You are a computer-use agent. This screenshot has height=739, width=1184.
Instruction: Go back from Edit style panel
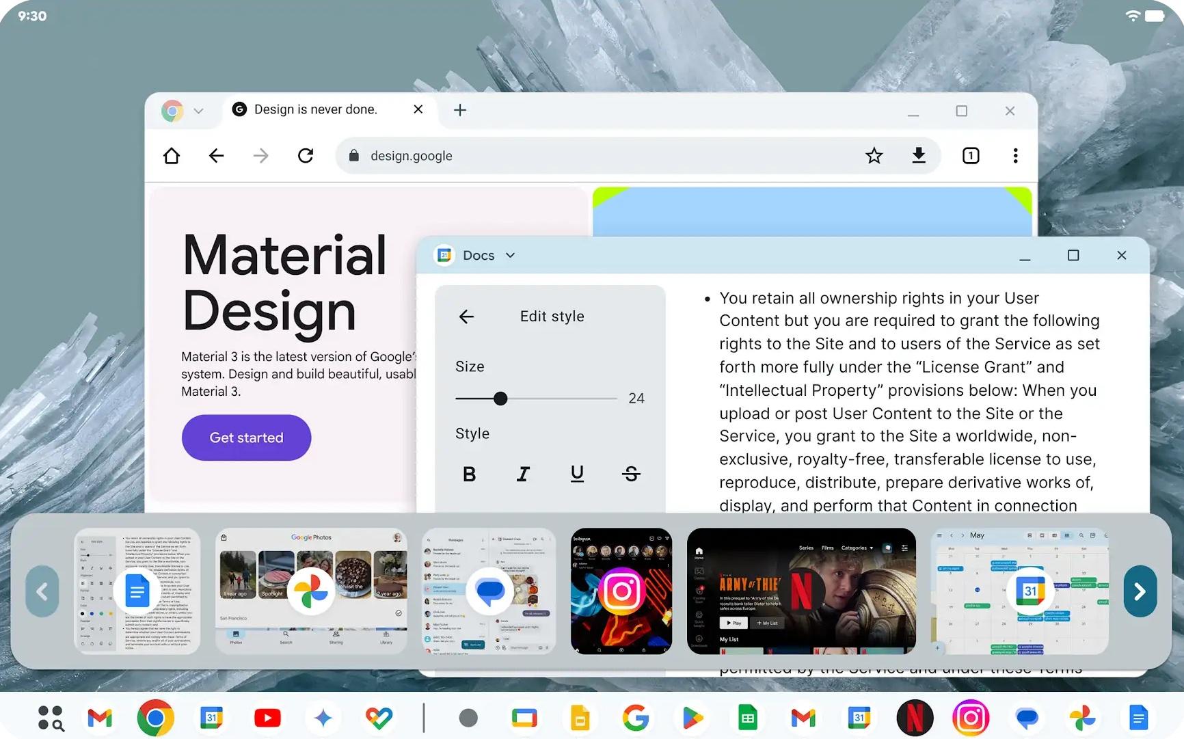(x=466, y=317)
